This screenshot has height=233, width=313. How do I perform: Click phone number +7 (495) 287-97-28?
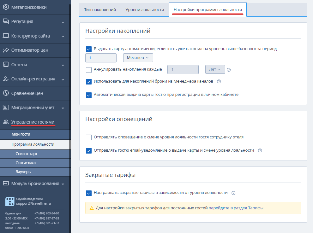coord(47,218)
